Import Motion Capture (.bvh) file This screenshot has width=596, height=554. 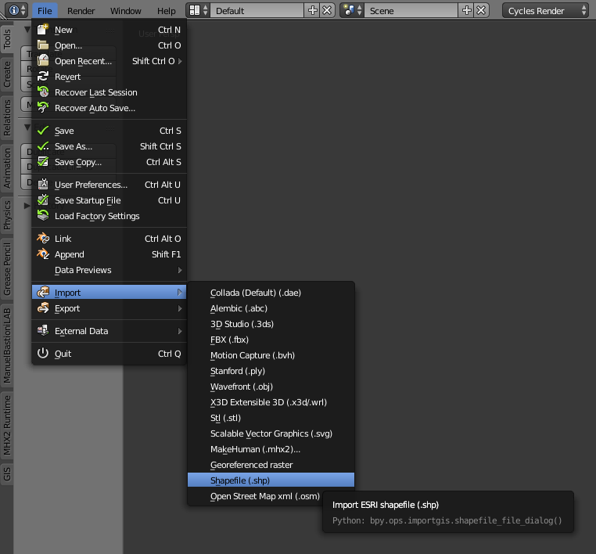[271, 354]
